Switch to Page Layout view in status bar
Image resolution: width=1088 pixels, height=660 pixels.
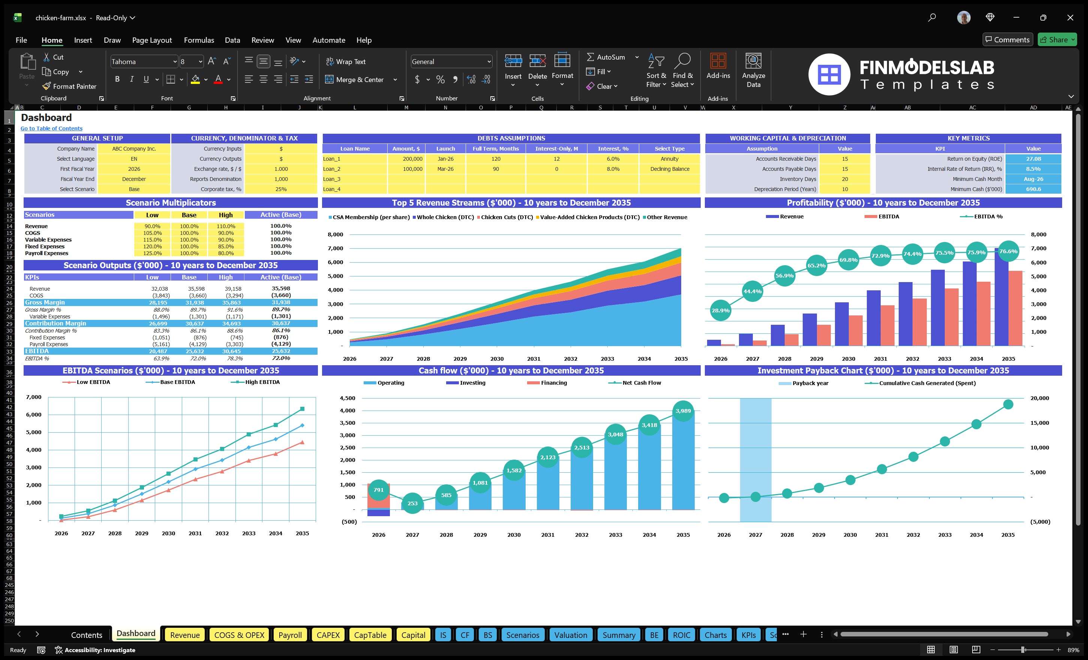(x=953, y=650)
